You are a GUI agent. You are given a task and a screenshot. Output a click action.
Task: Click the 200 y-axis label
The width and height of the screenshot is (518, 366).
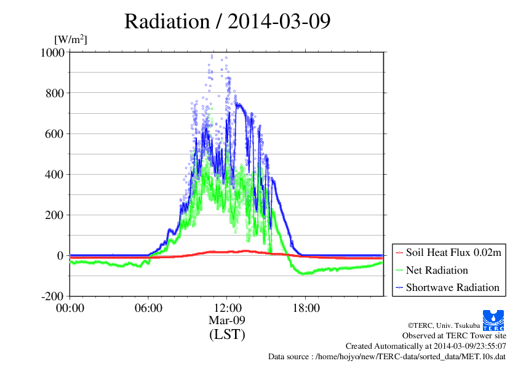[x=55, y=215]
